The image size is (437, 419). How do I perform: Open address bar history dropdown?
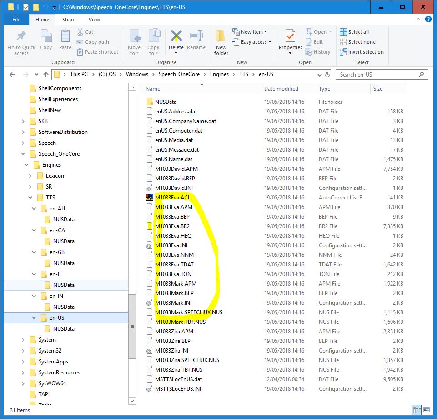(x=319, y=75)
